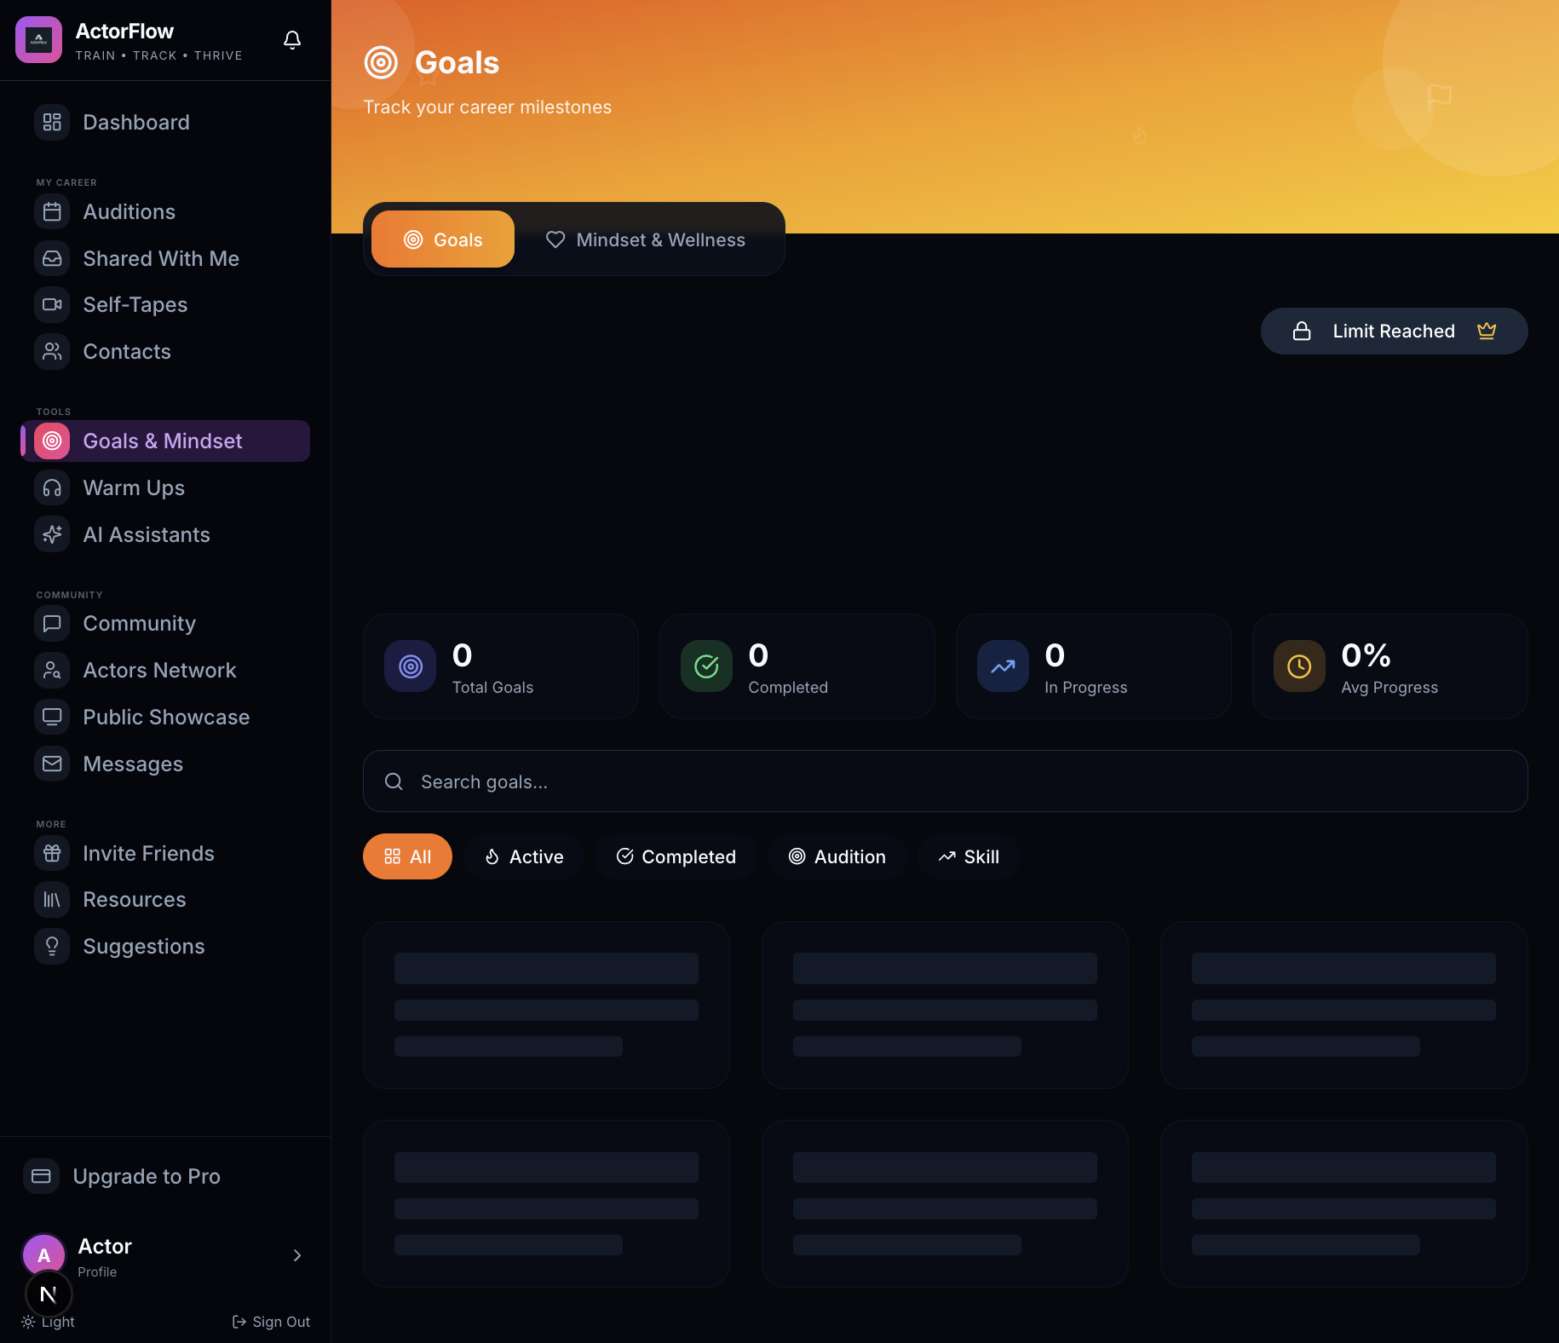
Task: Select the Skill filter chip
Action: tap(969, 856)
